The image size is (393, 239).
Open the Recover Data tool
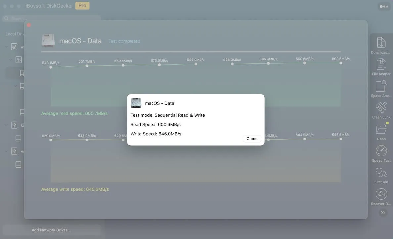(381, 194)
